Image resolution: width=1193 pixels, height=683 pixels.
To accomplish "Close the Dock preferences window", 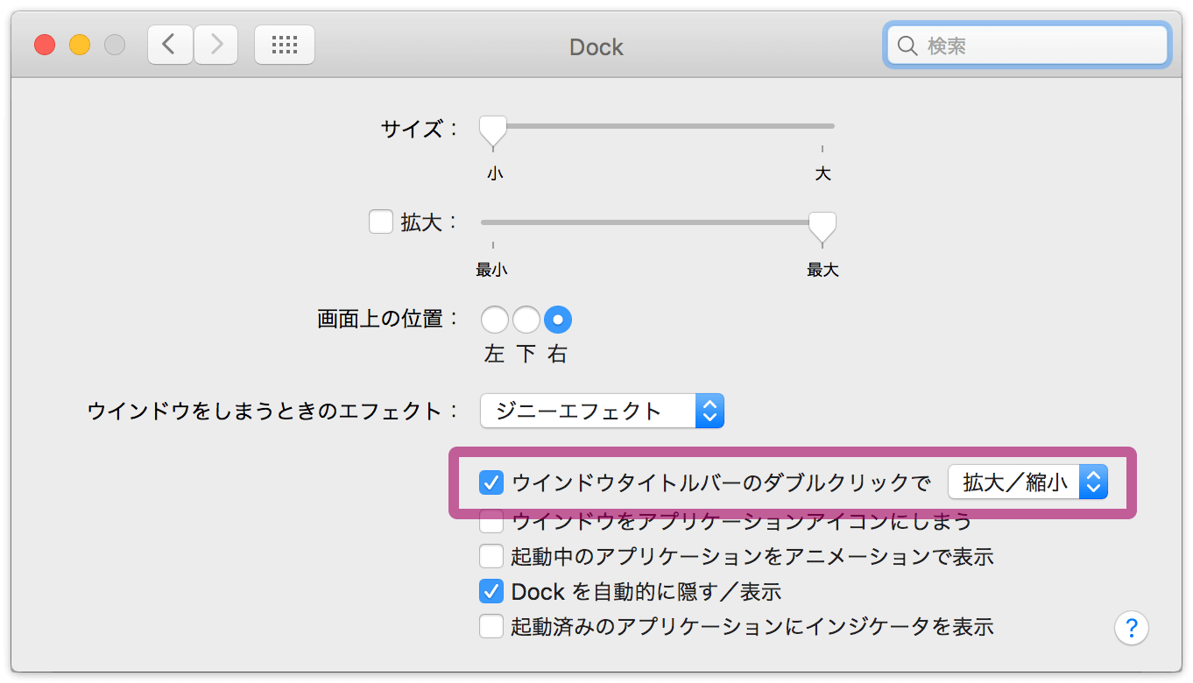I will pyautogui.click(x=45, y=45).
